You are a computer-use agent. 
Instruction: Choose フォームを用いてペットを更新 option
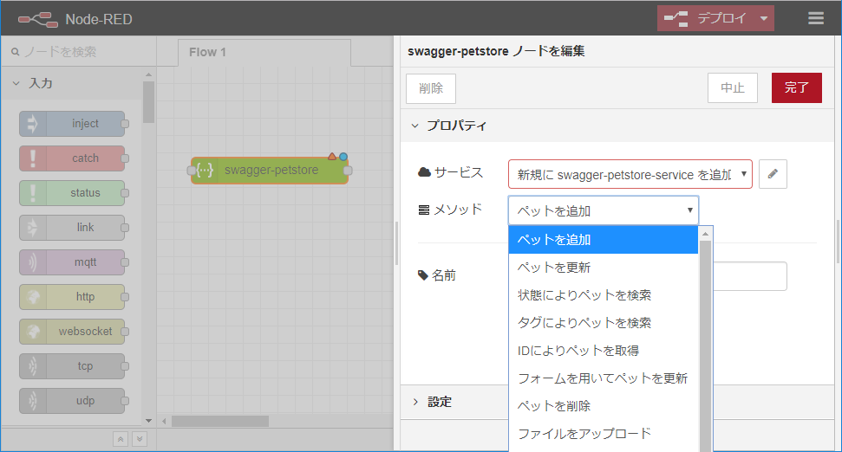click(603, 378)
